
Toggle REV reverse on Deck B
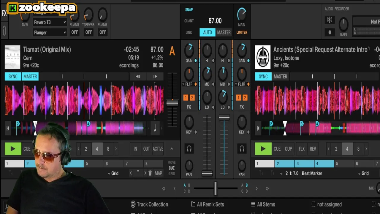(313, 149)
